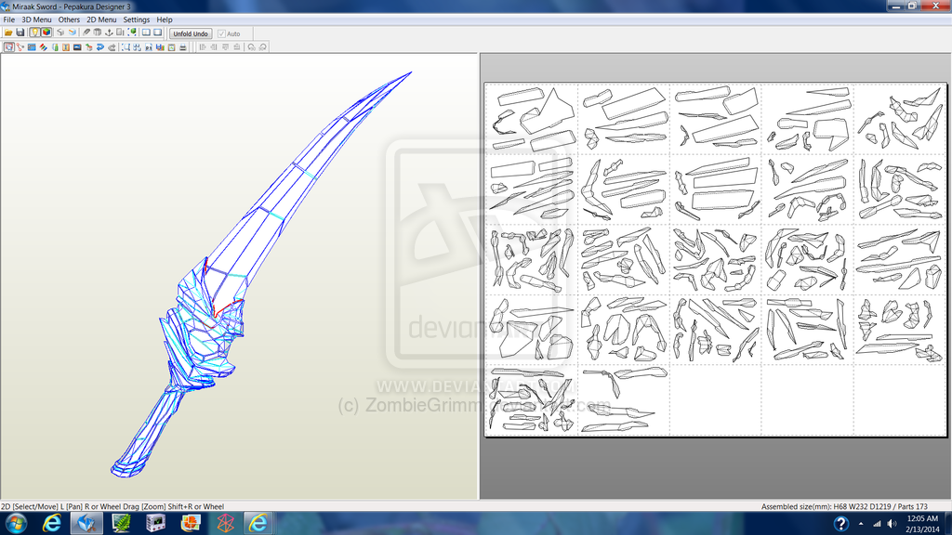Screen dimensions: 952x535
Task: Click the pink polygon taskbar icon
Action: click(225, 523)
